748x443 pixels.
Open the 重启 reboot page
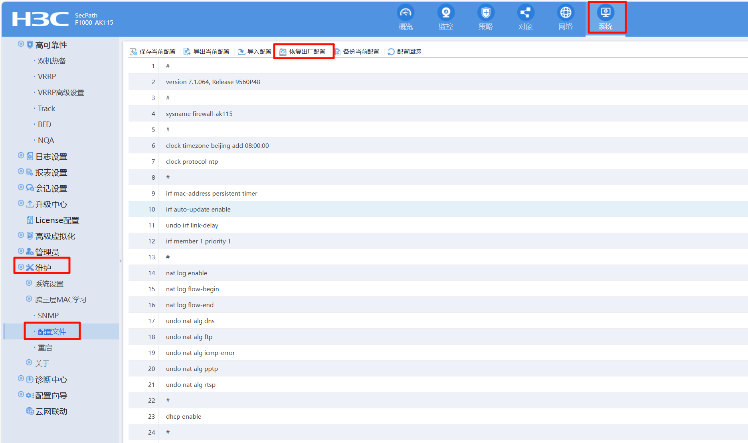[45, 347]
